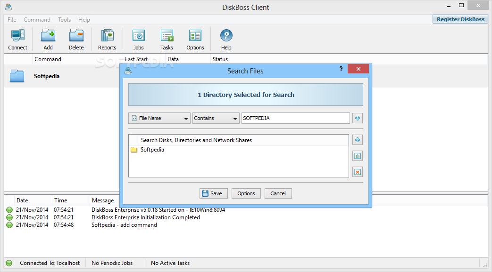Image resolution: width=492 pixels, height=272 pixels.
Task: Open the Tools menu
Action: tap(64, 20)
